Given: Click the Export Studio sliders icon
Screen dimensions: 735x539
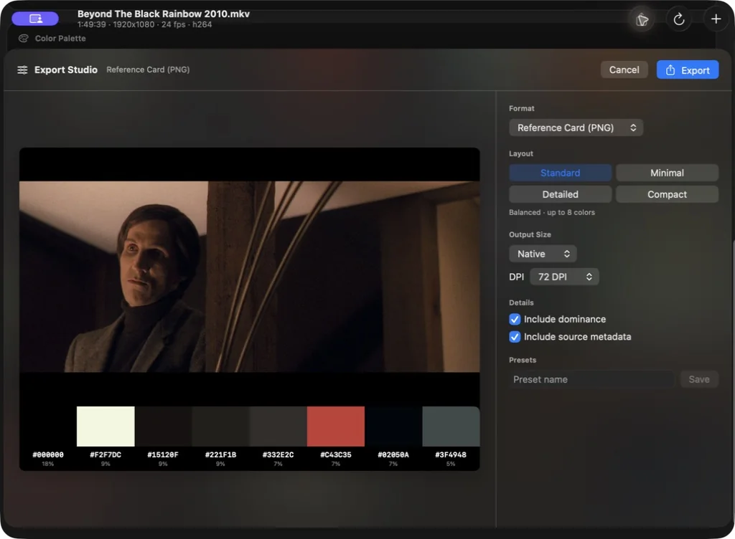Looking at the screenshot, I should 22,70.
